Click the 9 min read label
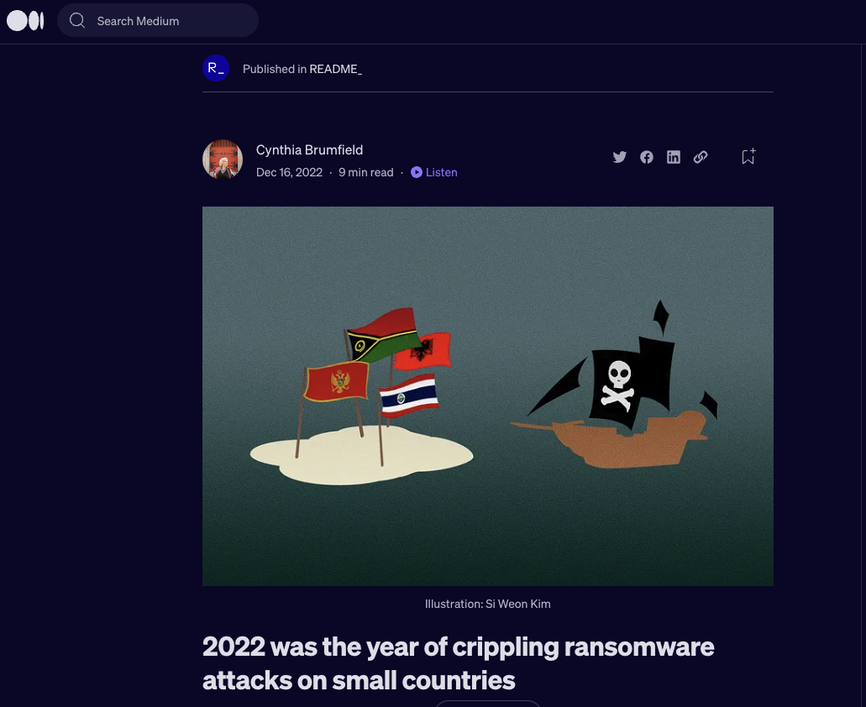This screenshot has height=707, width=866. click(365, 172)
